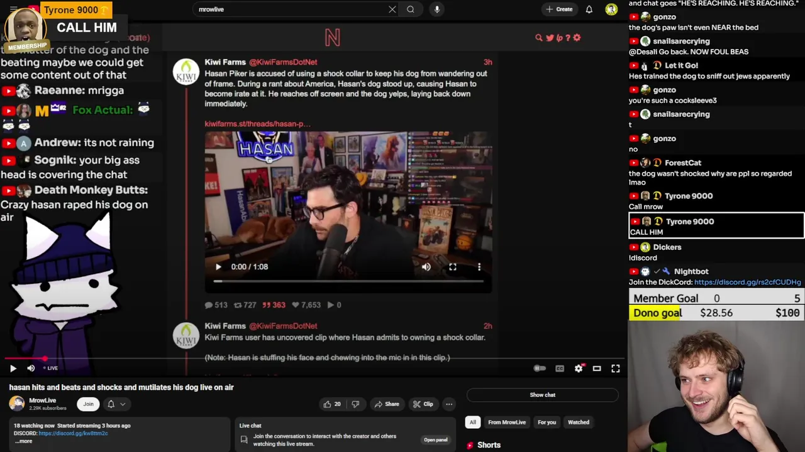
Task: Select the Watched chip
Action: pyautogui.click(x=579, y=422)
